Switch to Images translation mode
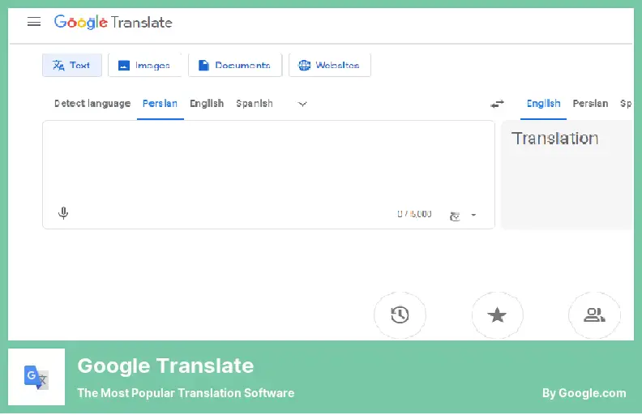 144,65
